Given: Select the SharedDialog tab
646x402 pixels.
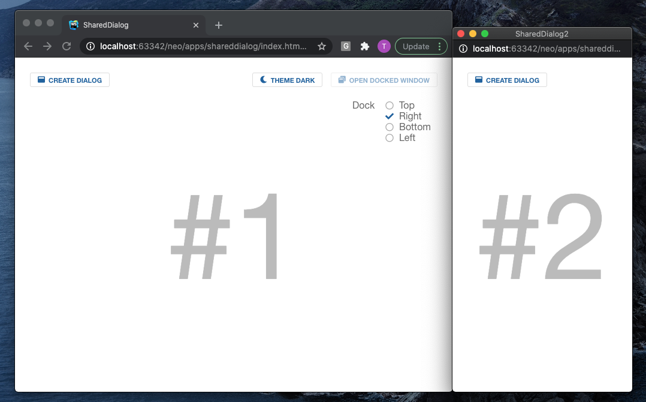Looking at the screenshot, I should tap(134, 25).
